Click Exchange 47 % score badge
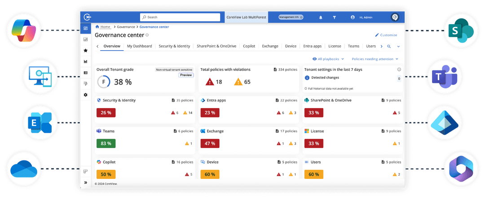485x199 pixels. [210, 143]
